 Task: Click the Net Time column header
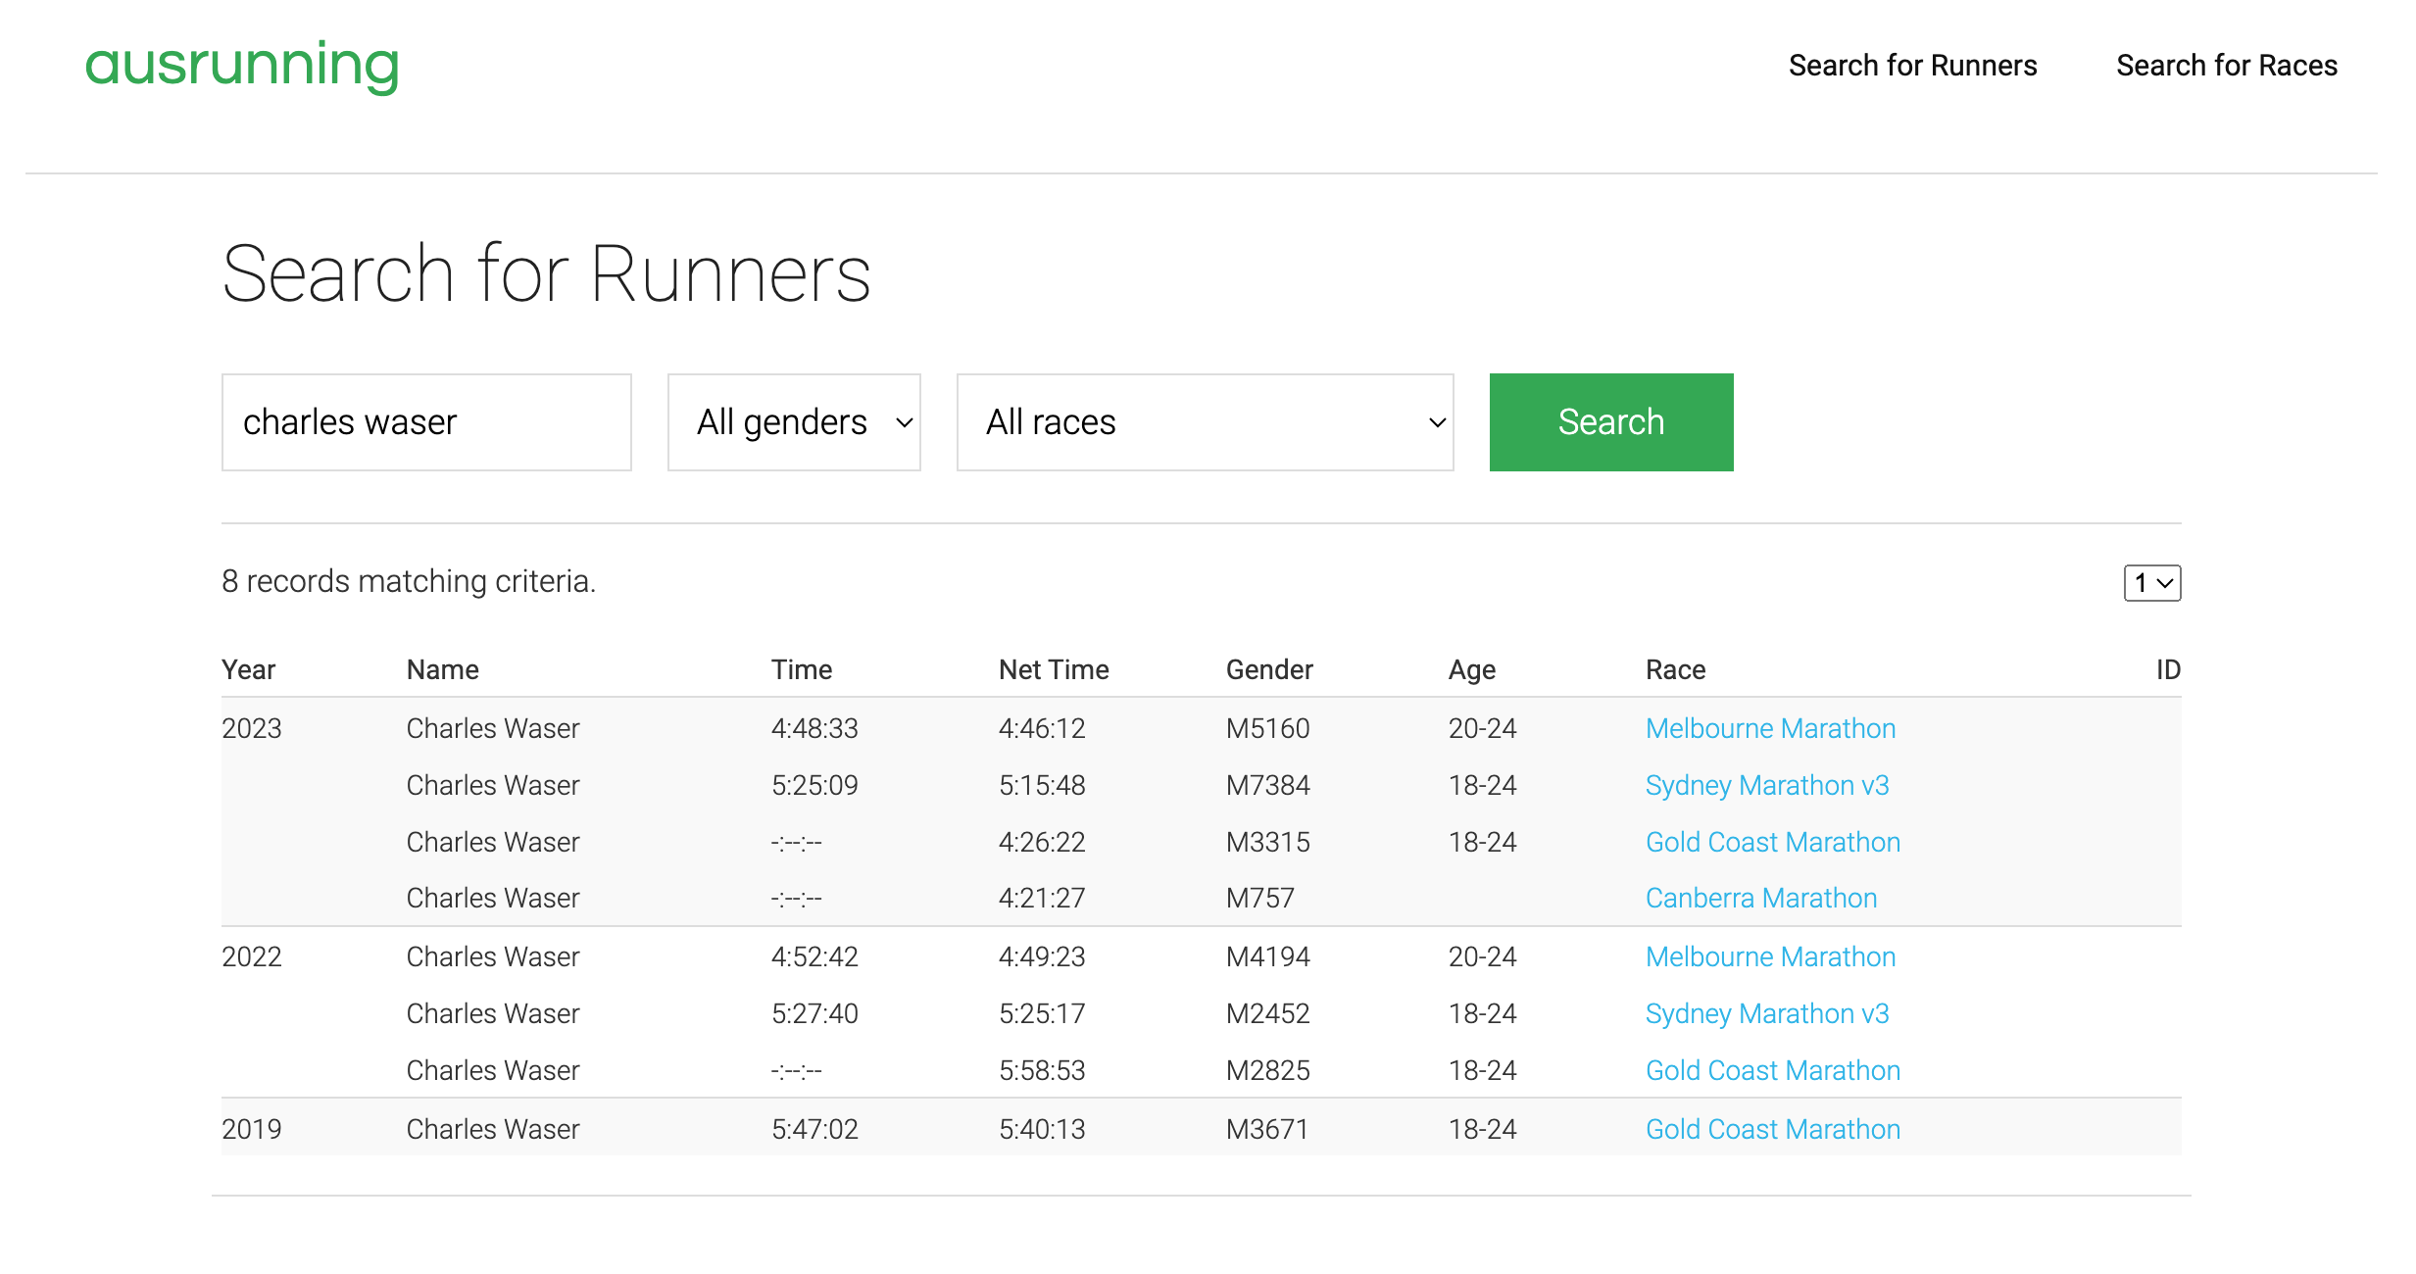[1054, 669]
